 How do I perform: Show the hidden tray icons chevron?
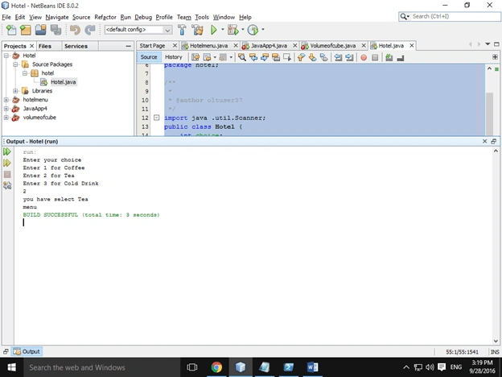(406, 367)
